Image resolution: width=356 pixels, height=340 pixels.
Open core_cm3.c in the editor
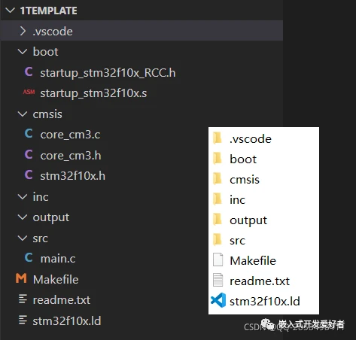click(x=70, y=135)
